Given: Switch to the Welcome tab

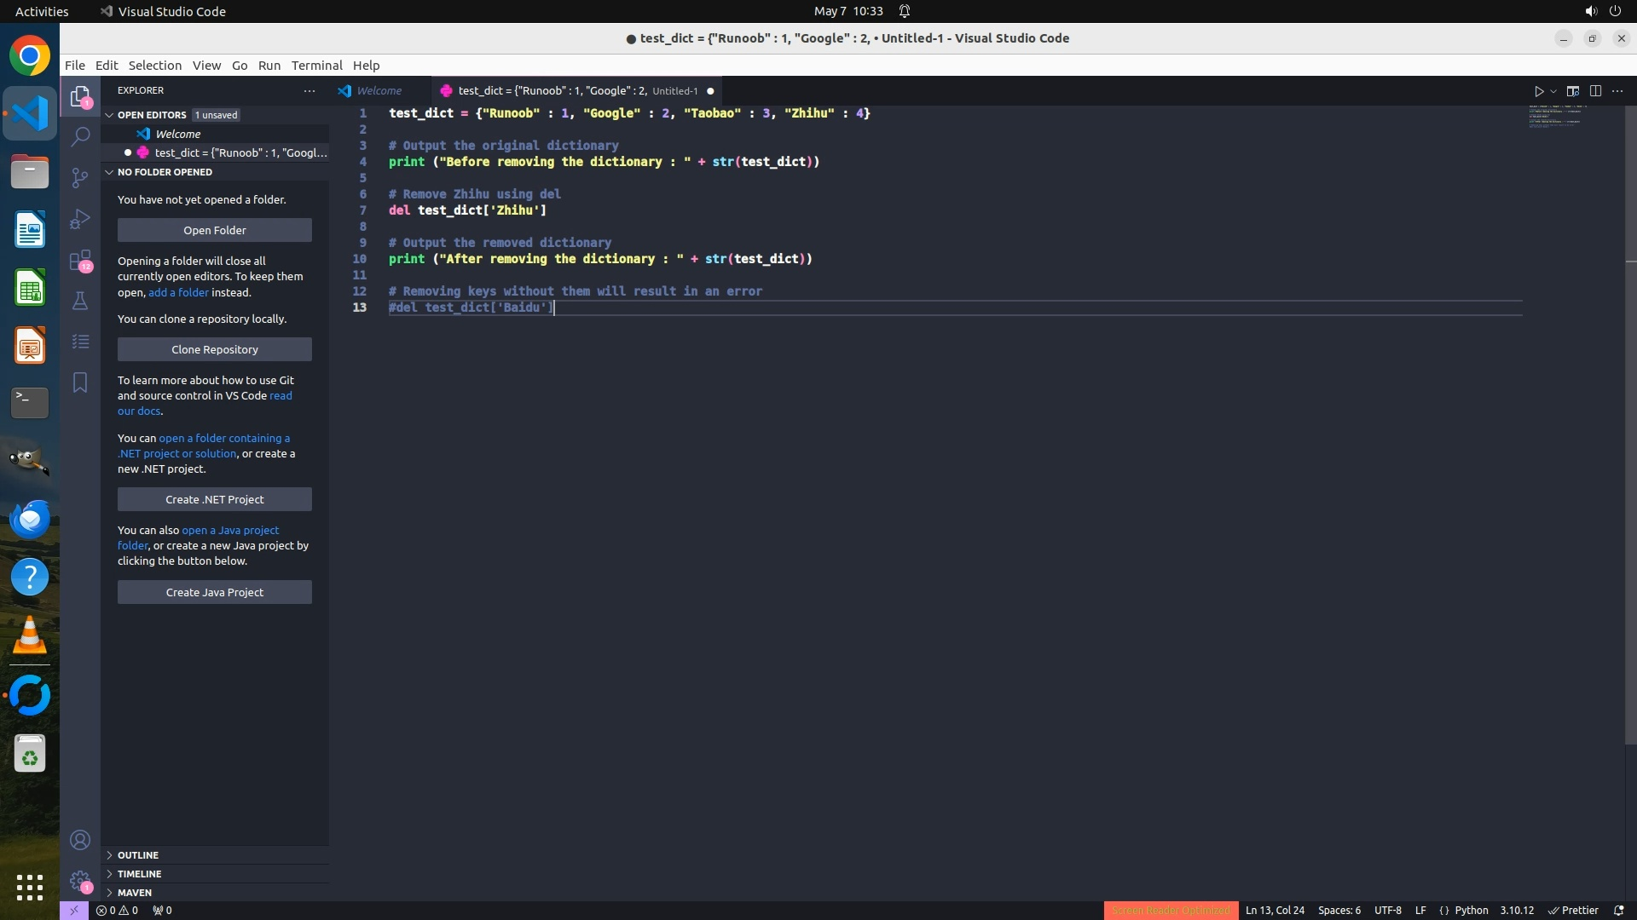Looking at the screenshot, I should [x=379, y=91].
